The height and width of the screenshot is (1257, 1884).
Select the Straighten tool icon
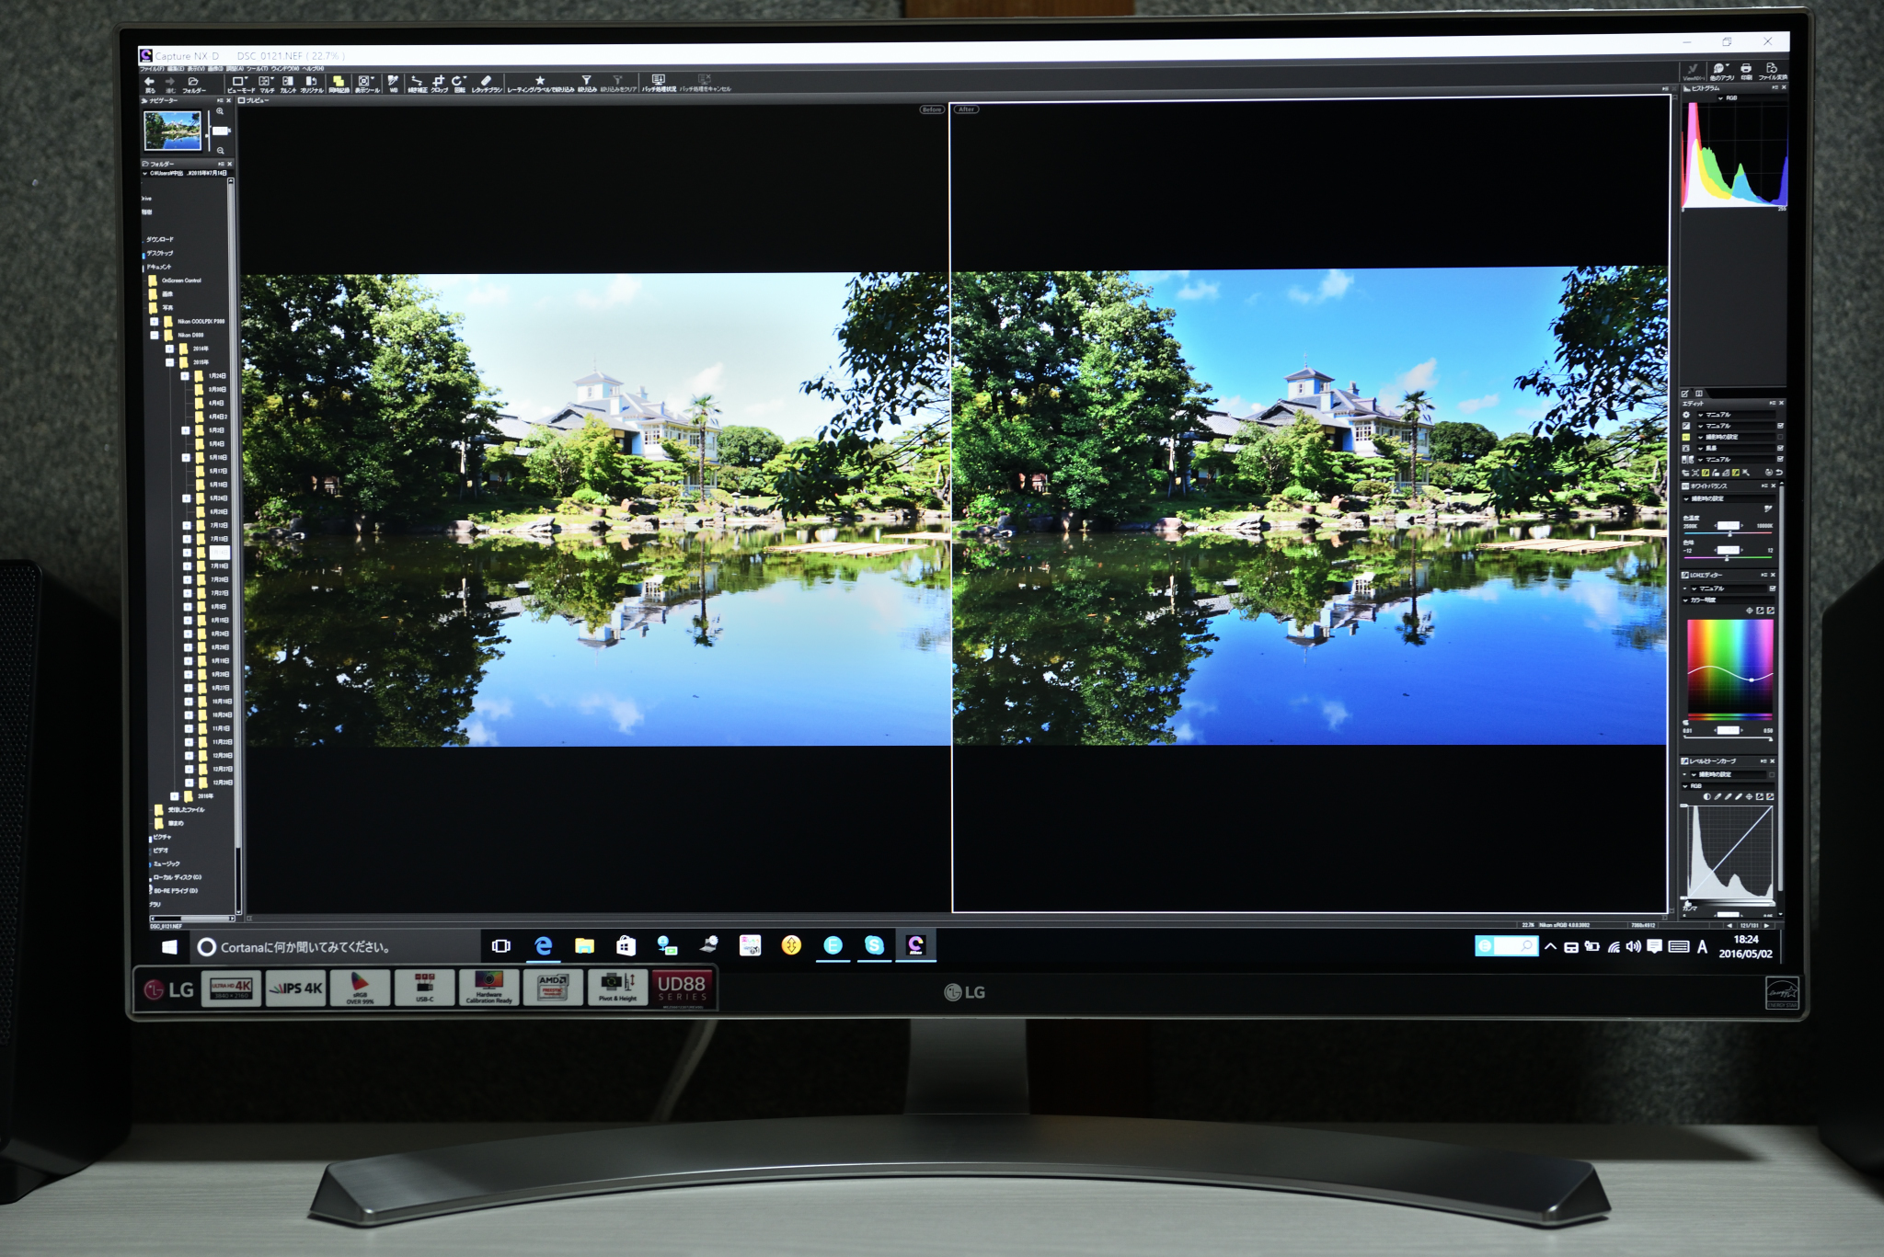click(x=417, y=82)
